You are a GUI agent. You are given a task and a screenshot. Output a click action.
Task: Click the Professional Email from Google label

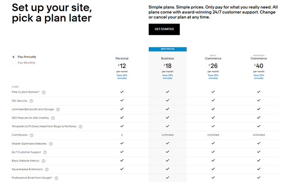coord(32,178)
